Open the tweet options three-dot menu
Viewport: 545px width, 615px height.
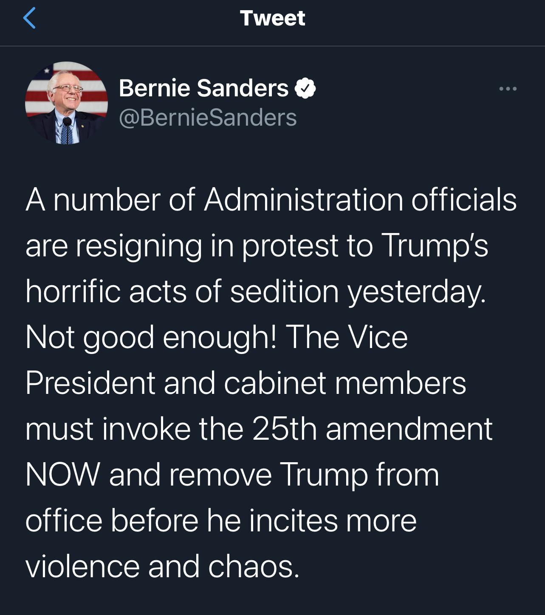click(508, 88)
